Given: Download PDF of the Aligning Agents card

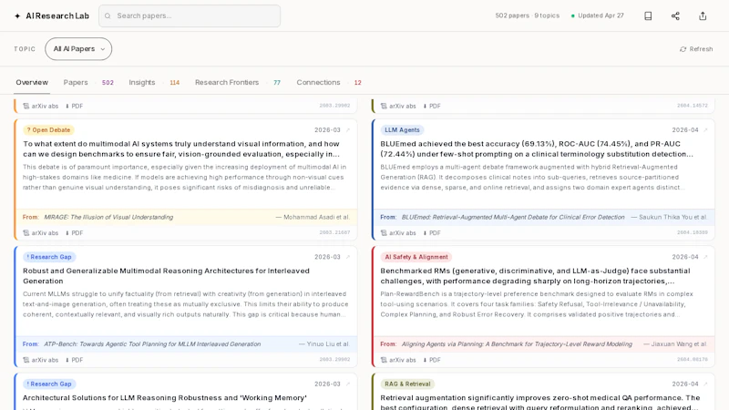Looking at the screenshot, I should (x=431, y=360).
